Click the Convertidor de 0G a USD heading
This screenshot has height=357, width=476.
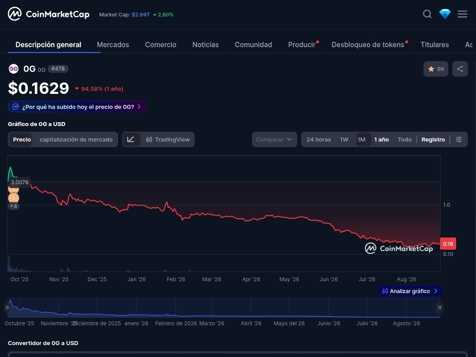pos(43,343)
